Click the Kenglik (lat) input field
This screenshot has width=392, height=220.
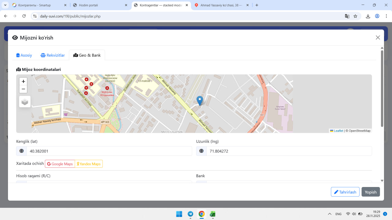pos(109,151)
